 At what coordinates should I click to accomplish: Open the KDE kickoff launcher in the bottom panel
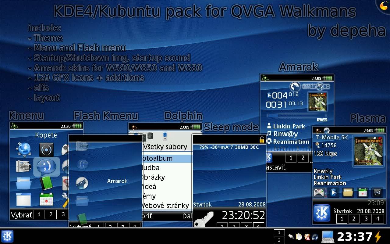click(x=7, y=236)
